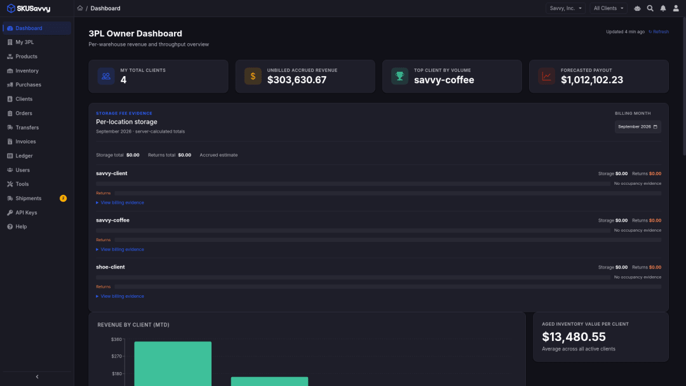Click the Top Client trophy icon

pos(400,76)
